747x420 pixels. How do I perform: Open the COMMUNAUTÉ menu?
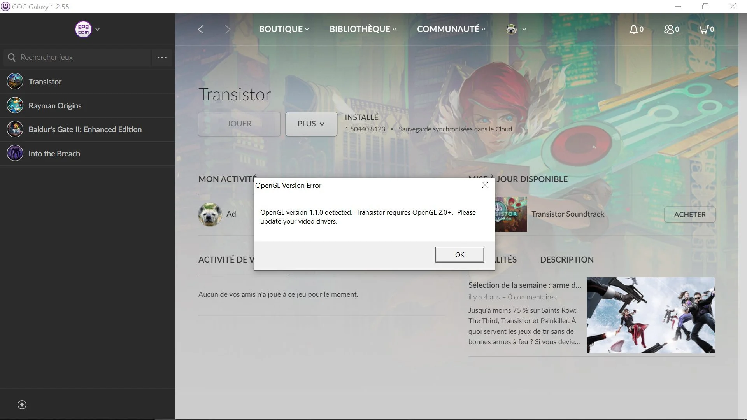451,29
